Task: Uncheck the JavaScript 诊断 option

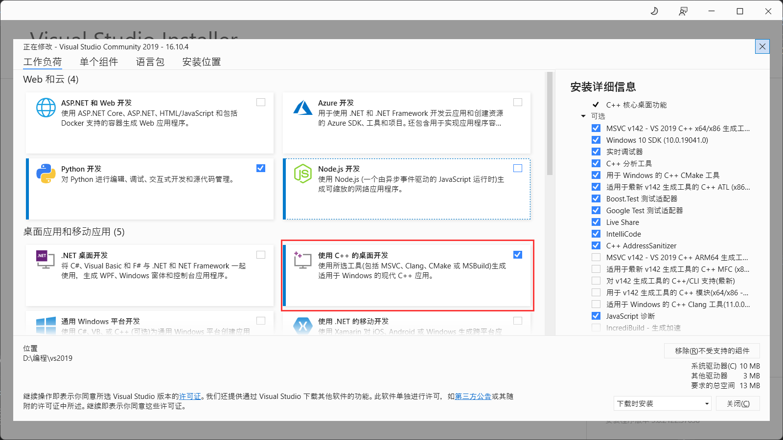Action: [596, 316]
